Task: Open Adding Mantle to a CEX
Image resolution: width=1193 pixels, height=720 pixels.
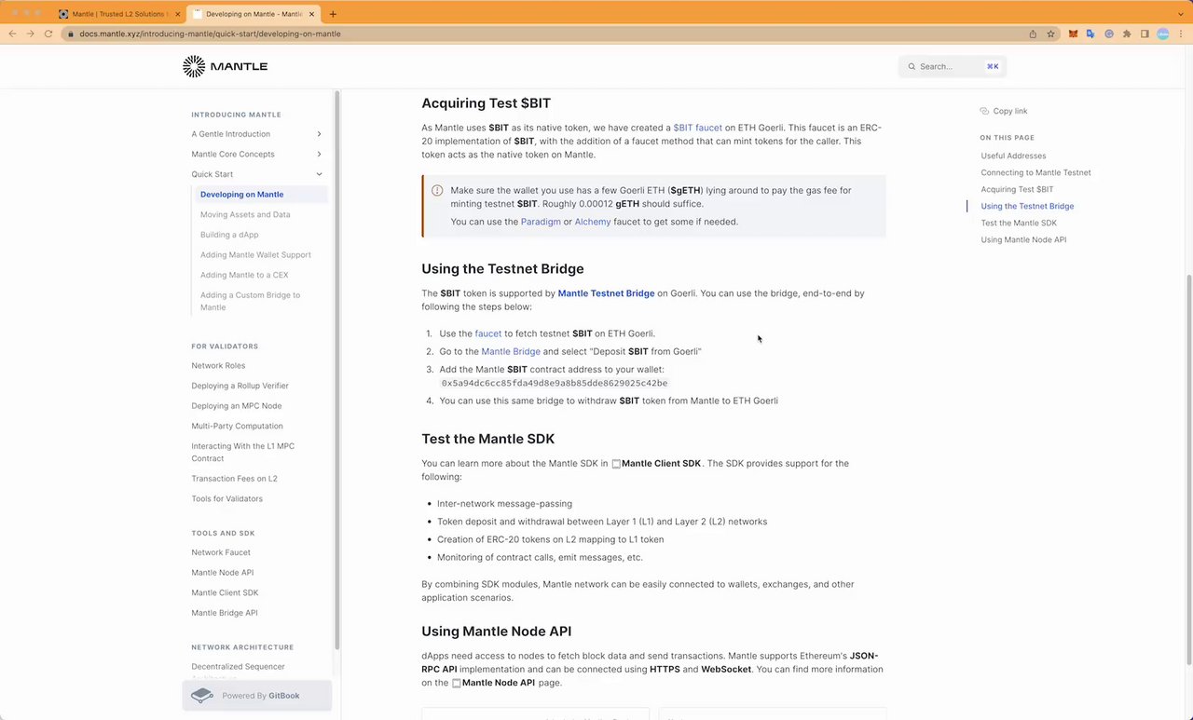Action: click(x=244, y=275)
